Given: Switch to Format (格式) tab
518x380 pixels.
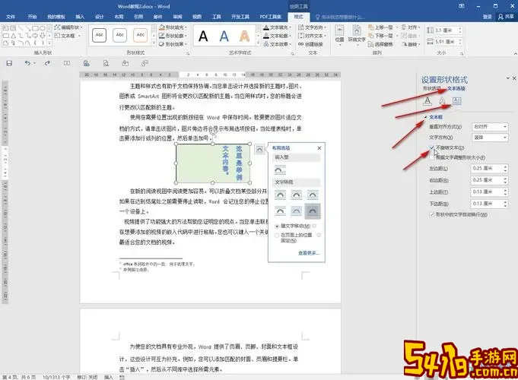Looking at the screenshot, I should click(299, 17).
